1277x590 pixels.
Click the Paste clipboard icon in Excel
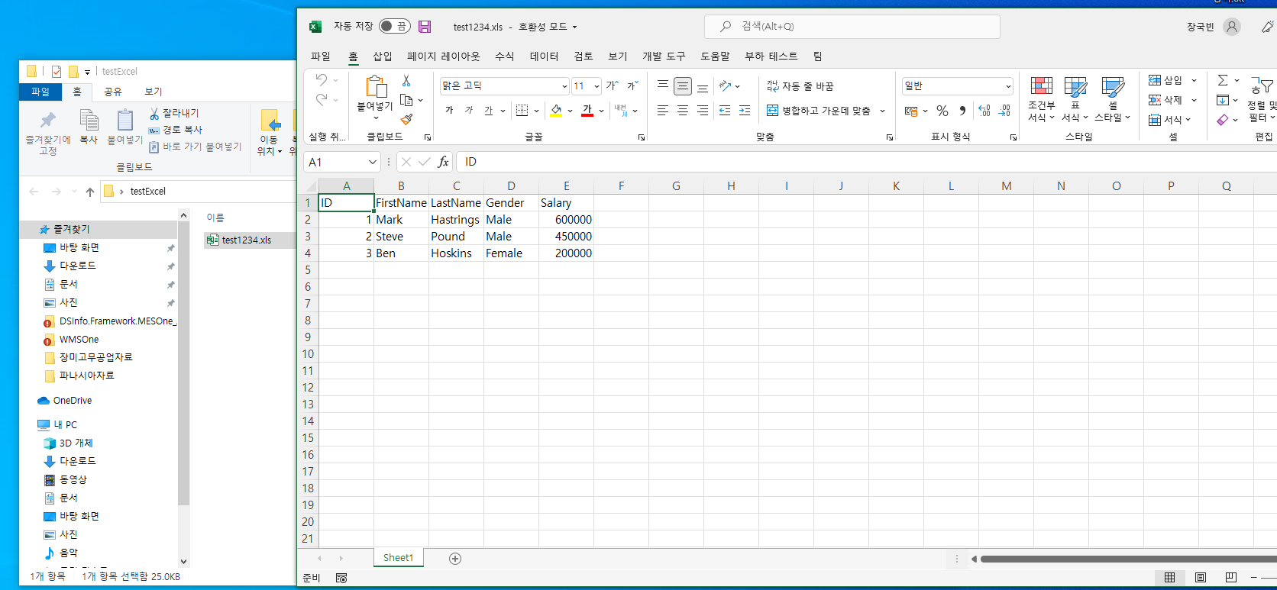[375, 86]
